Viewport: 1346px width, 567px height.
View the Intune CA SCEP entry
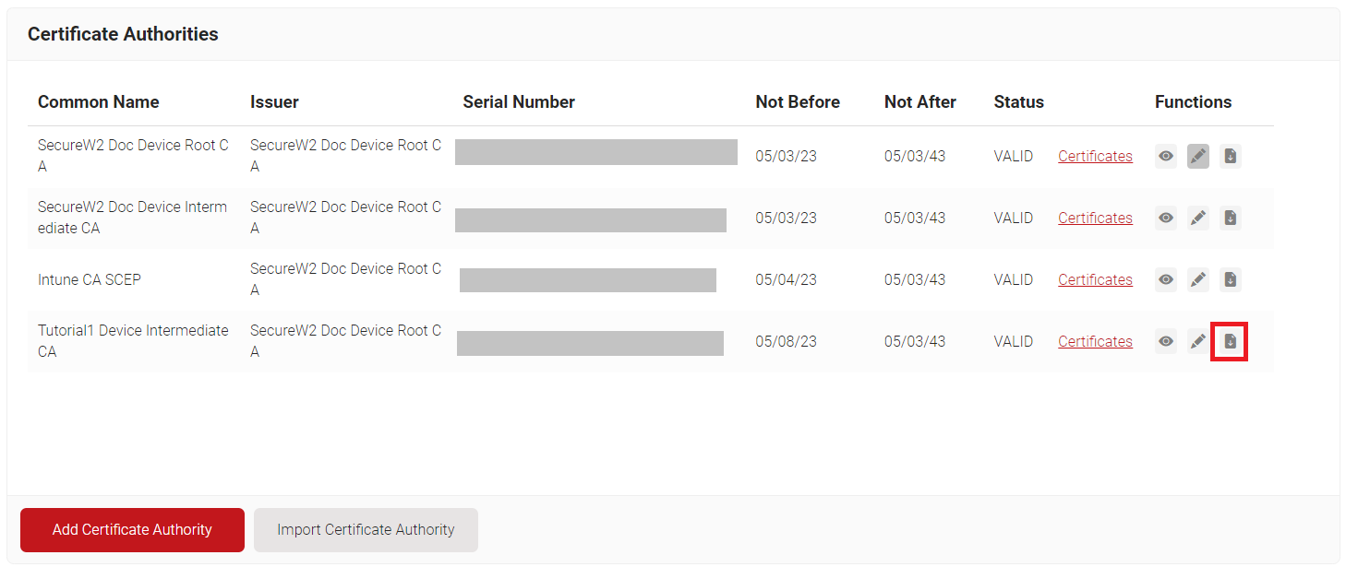1166,280
